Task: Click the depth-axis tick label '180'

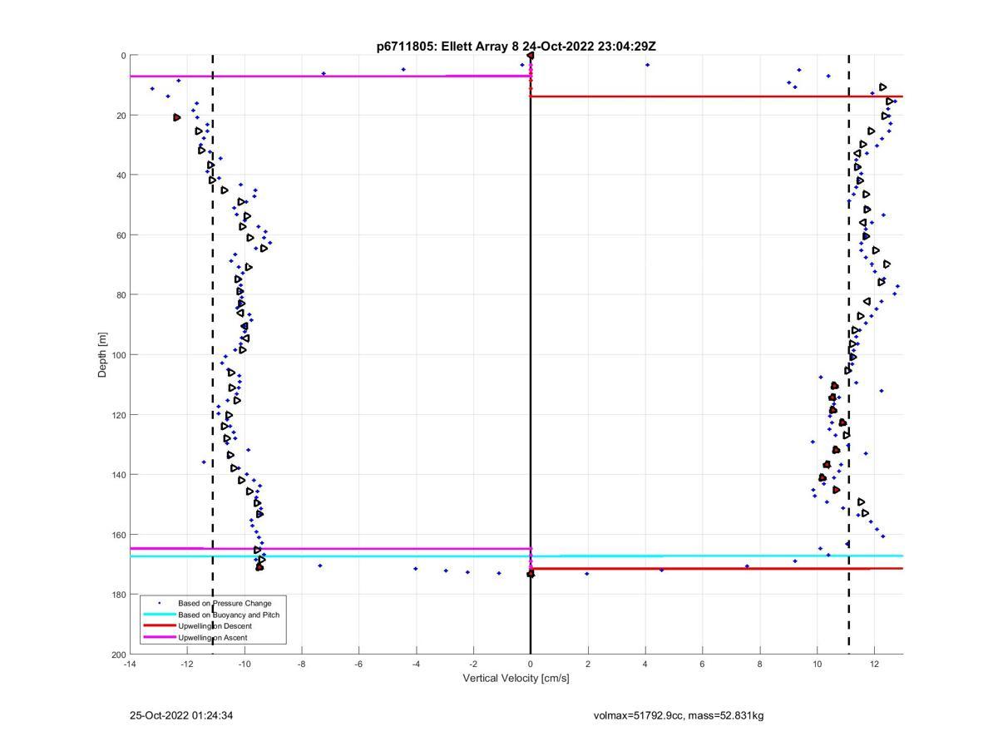Action: click(118, 595)
